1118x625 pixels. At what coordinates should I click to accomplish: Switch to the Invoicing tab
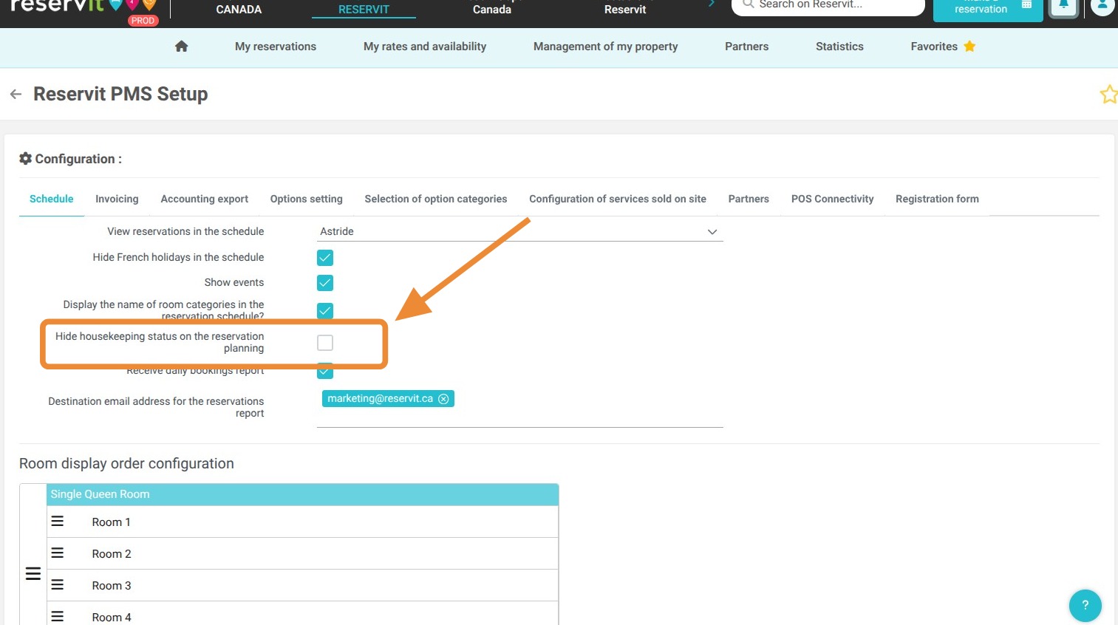[x=117, y=199]
